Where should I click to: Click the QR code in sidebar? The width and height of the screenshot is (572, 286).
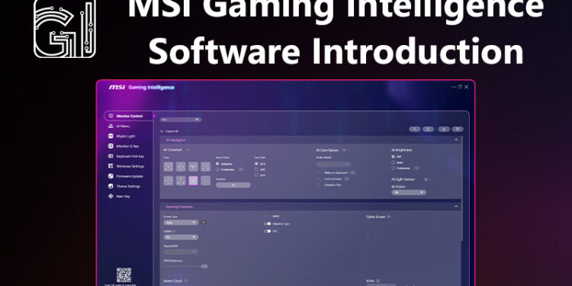[124, 275]
